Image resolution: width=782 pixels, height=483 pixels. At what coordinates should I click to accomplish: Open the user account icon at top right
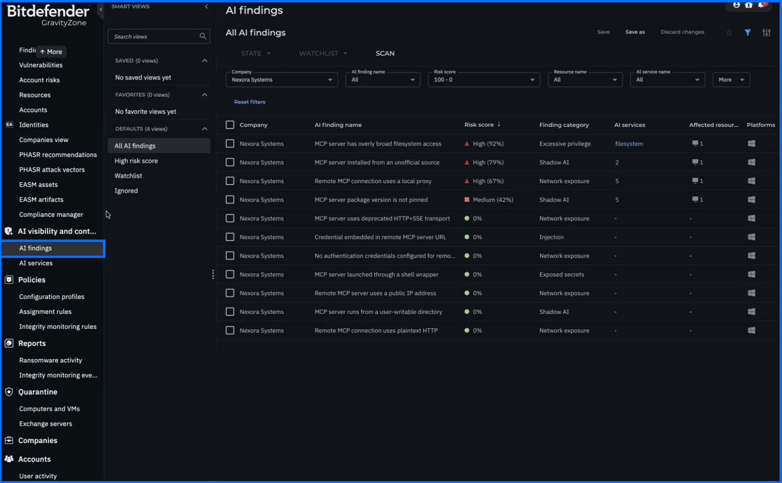[736, 5]
